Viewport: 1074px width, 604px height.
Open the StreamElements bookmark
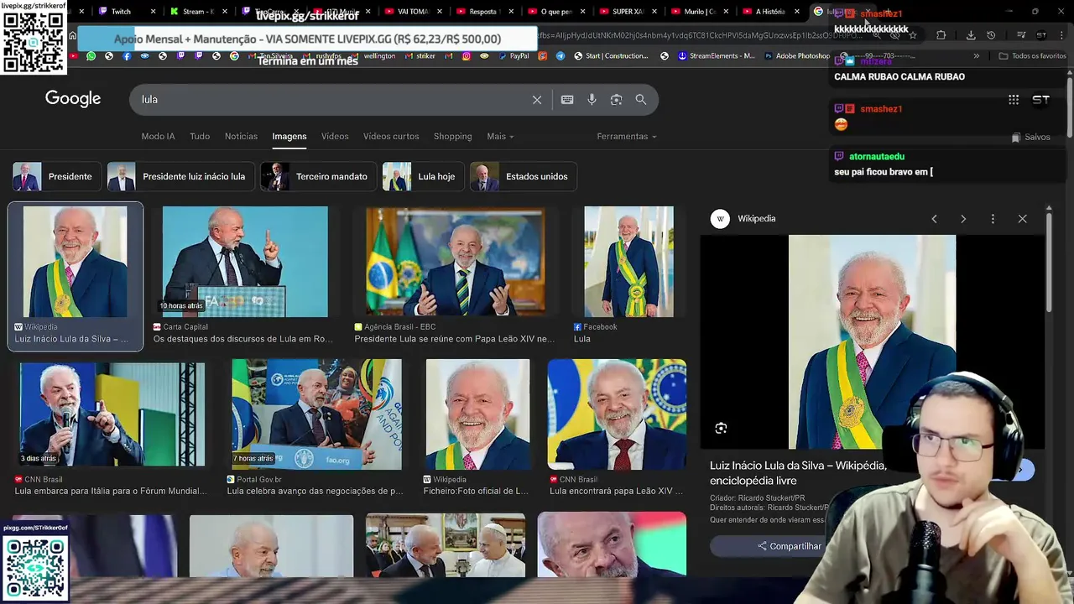coord(716,56)
